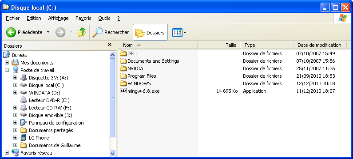
Task: Expand Panneau de configuration node
Action: coord(15,123)
